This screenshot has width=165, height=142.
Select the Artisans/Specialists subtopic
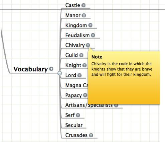[89, 105]
